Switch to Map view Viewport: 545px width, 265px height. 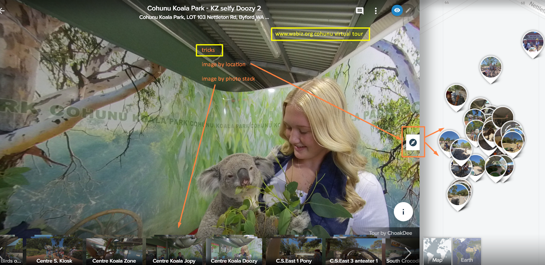tap(437, 251)
